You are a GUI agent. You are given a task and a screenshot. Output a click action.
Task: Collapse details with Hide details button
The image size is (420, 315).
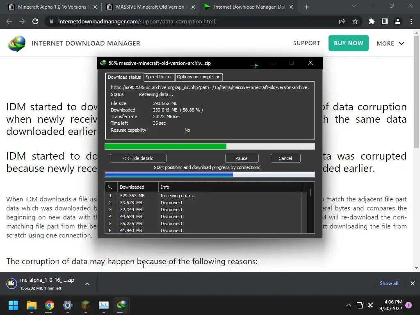pos(138,158)
